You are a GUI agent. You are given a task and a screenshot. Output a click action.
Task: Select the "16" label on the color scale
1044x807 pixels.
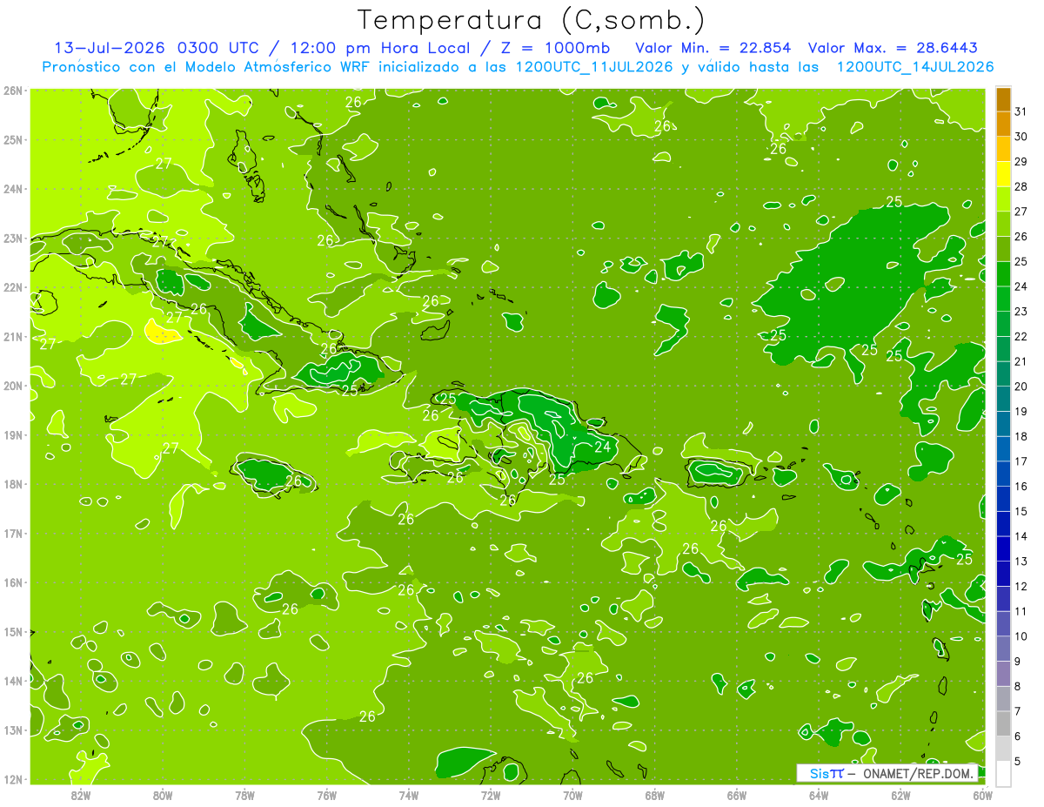(1021, 486)
